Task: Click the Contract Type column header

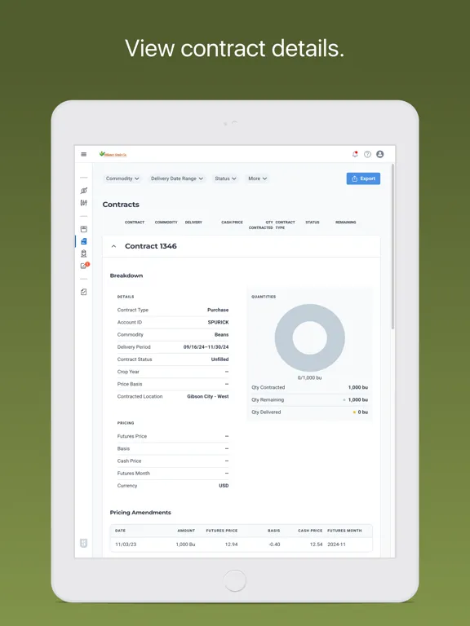Action: (x=285, y=225)
